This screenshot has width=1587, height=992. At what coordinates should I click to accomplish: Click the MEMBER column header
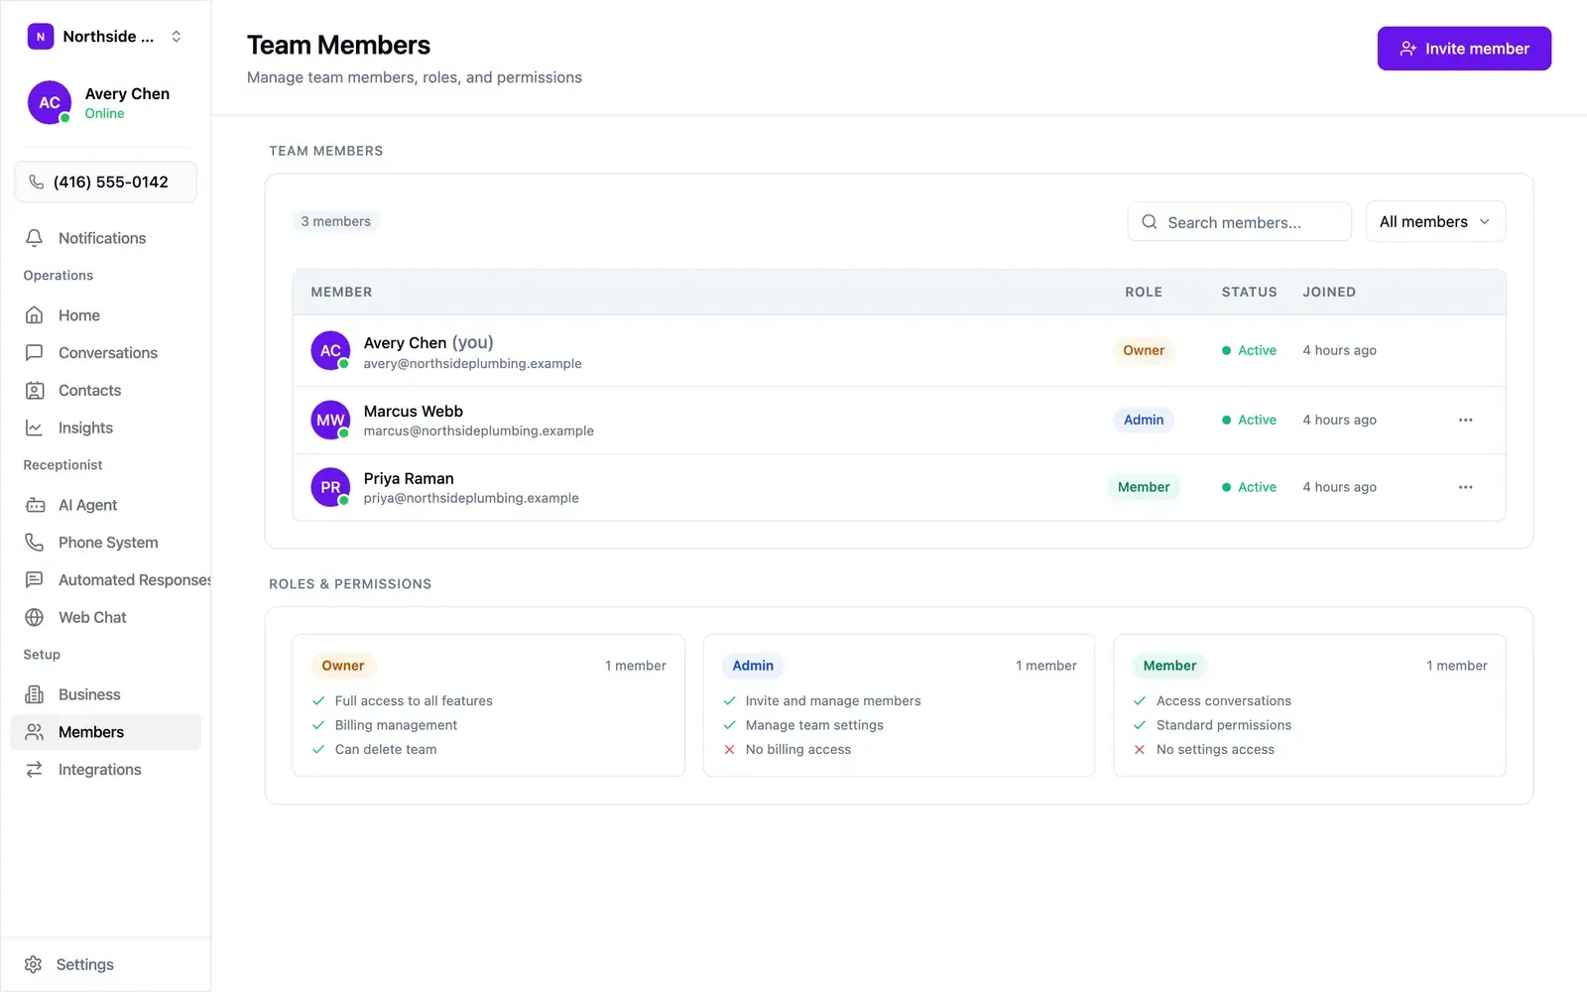[x=341, y=293]
